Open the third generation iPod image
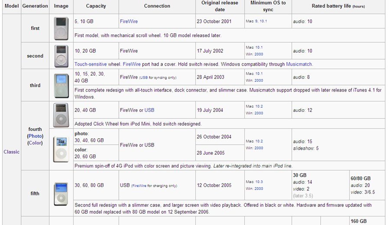 tap(61, 86)
